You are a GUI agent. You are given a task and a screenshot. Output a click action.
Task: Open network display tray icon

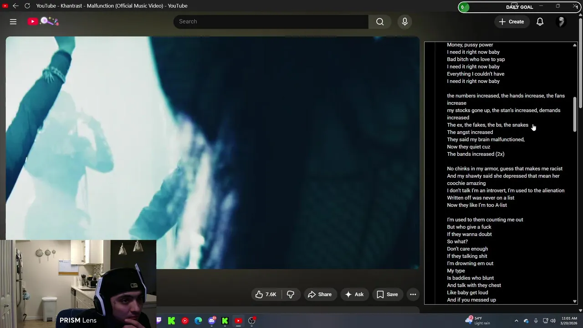[545, 321]
